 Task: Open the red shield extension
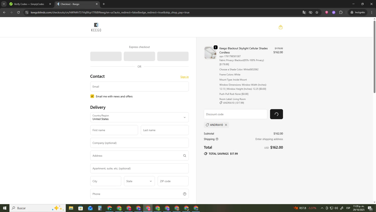coord(326,12)
